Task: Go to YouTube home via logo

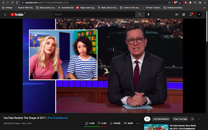Action: pyautogui.click(x=17, y=14)
